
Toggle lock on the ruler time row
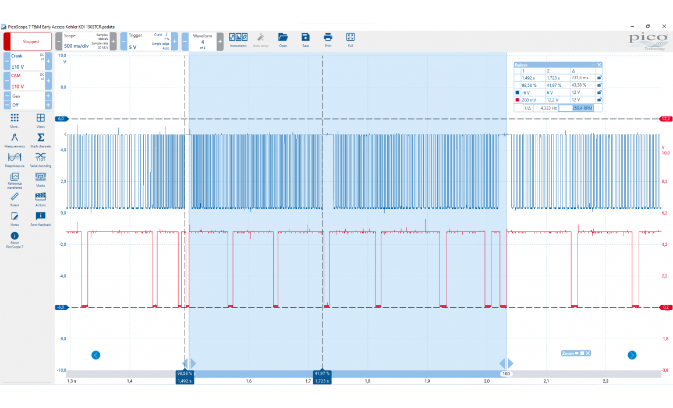[x=599, y=78]
